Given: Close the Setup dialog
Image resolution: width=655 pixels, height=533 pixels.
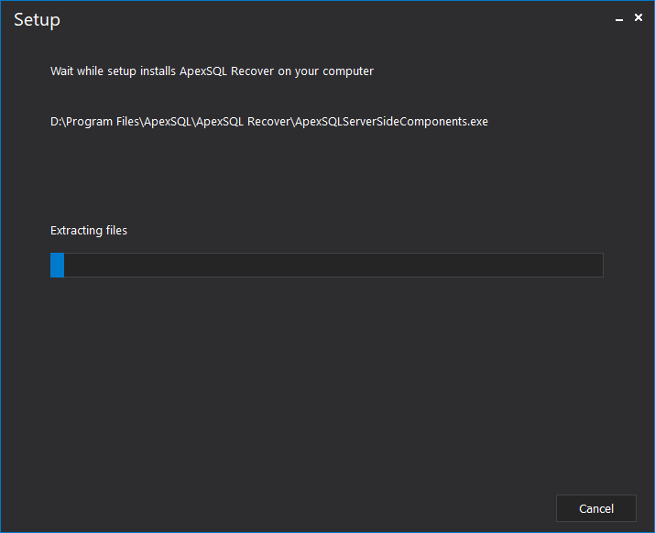Looking at the screenshot, I should (x=639, y=17).
